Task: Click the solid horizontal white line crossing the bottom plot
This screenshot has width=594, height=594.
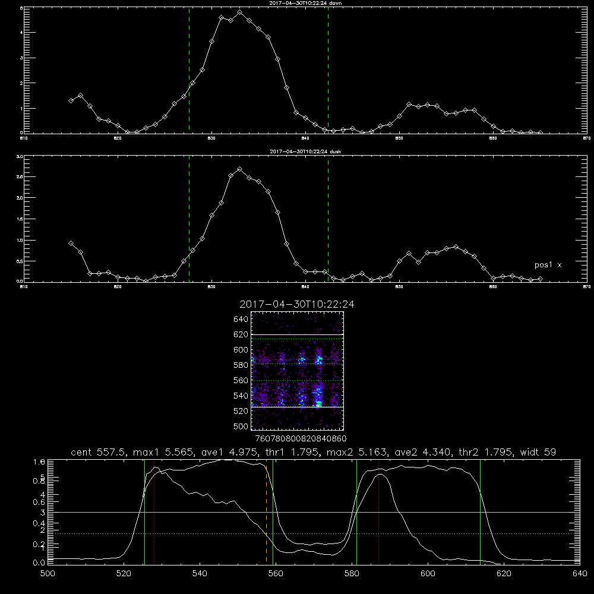Action: pos(314,512)
